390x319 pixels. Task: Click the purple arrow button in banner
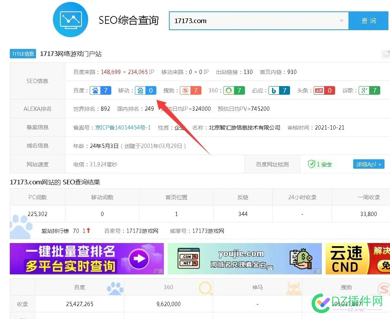(139, 259)
